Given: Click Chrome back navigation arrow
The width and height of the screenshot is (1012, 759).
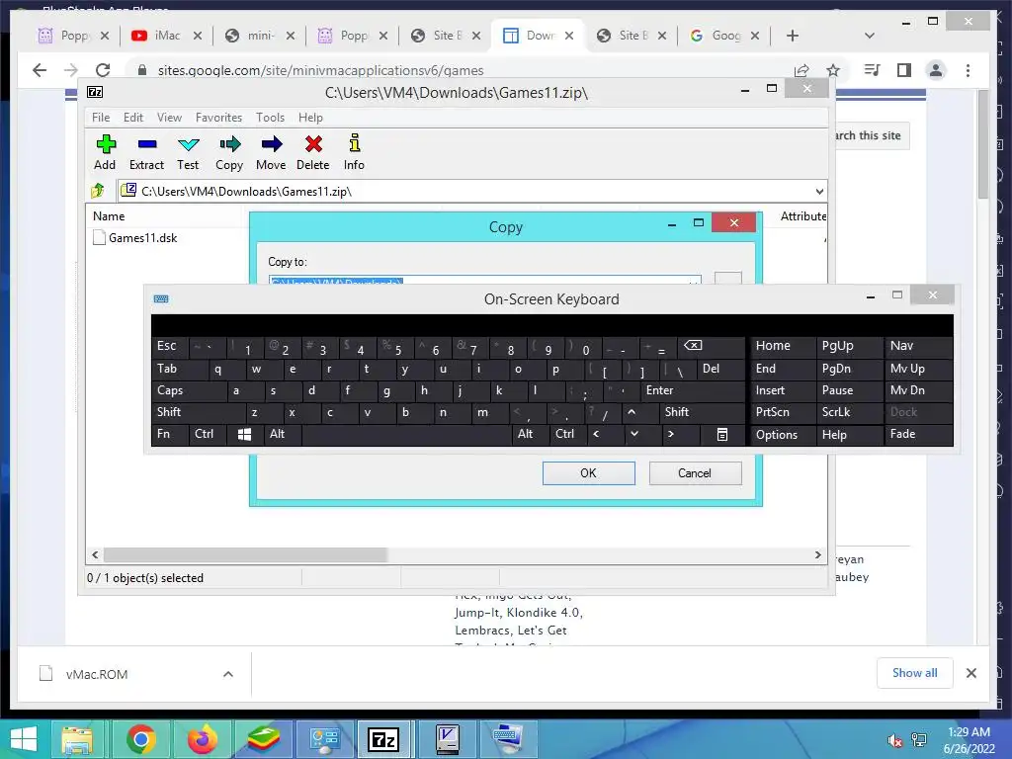Looking at the screenshot, I should [40, 70].
